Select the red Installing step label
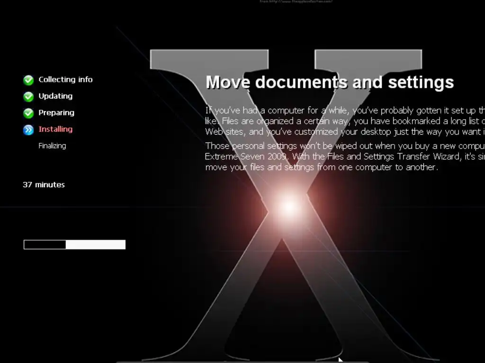This screenshot has height=363, width=485. [56, 130]
